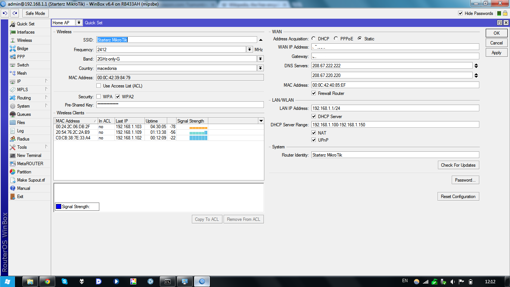This screenshot has width=510, height=287.
Task: Click the volume icon in system tray
Action: tap(453, 282)
